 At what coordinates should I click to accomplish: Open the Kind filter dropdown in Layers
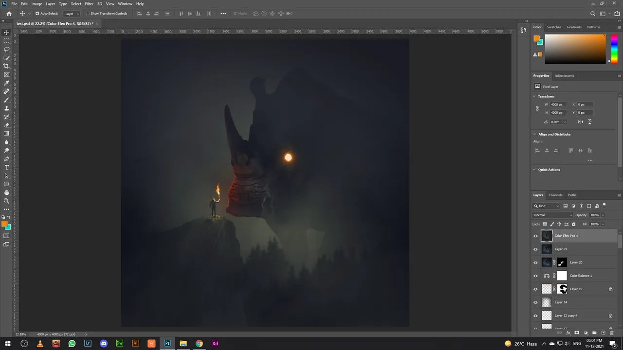pyautogui.click(x=547, y=206)
